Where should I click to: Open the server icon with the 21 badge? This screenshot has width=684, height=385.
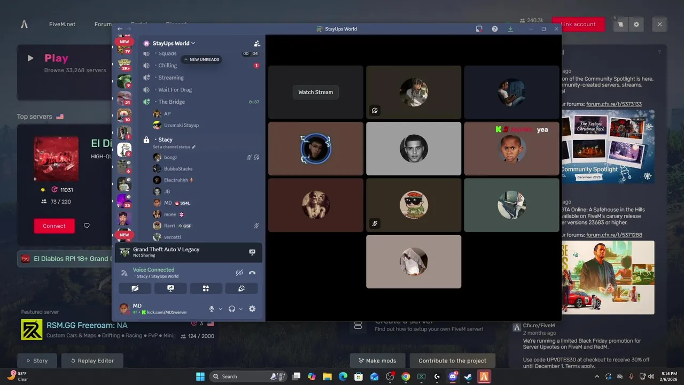pos(124,99)
